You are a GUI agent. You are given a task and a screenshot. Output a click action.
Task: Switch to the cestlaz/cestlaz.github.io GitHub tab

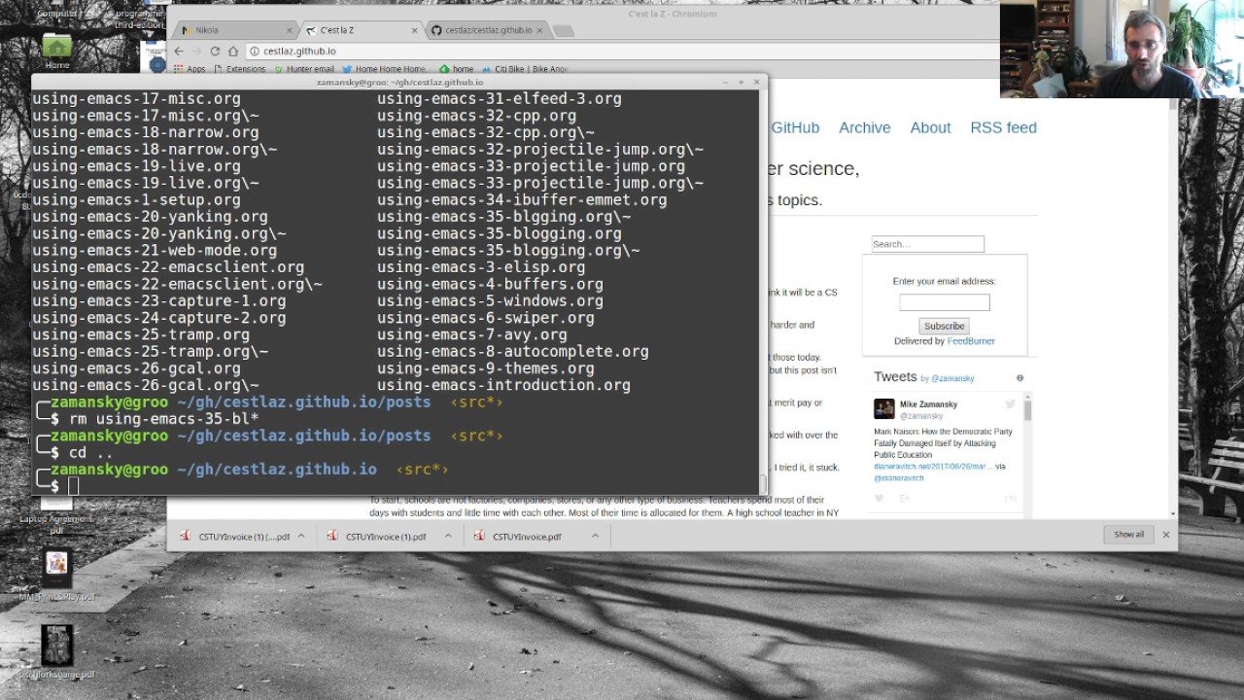coord(486,30)
